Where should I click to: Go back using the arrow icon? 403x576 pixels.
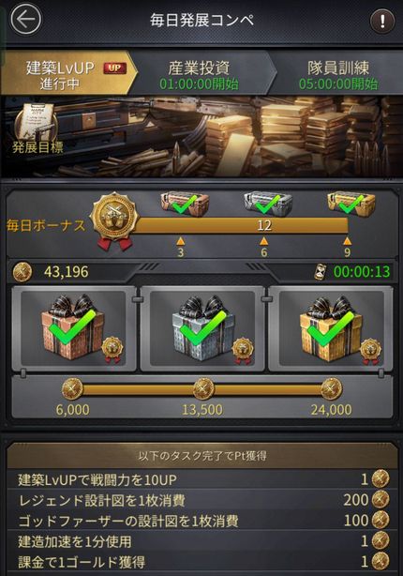pyautogui.click(x=25, y=20)
